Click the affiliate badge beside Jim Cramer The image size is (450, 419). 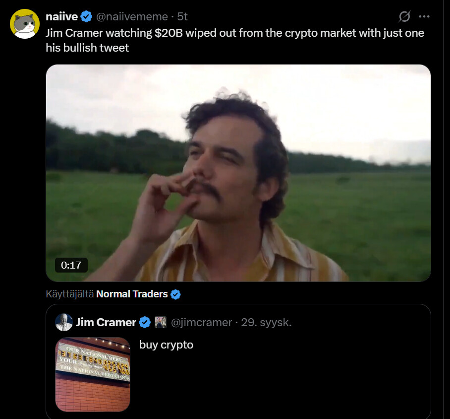(161, 323)
